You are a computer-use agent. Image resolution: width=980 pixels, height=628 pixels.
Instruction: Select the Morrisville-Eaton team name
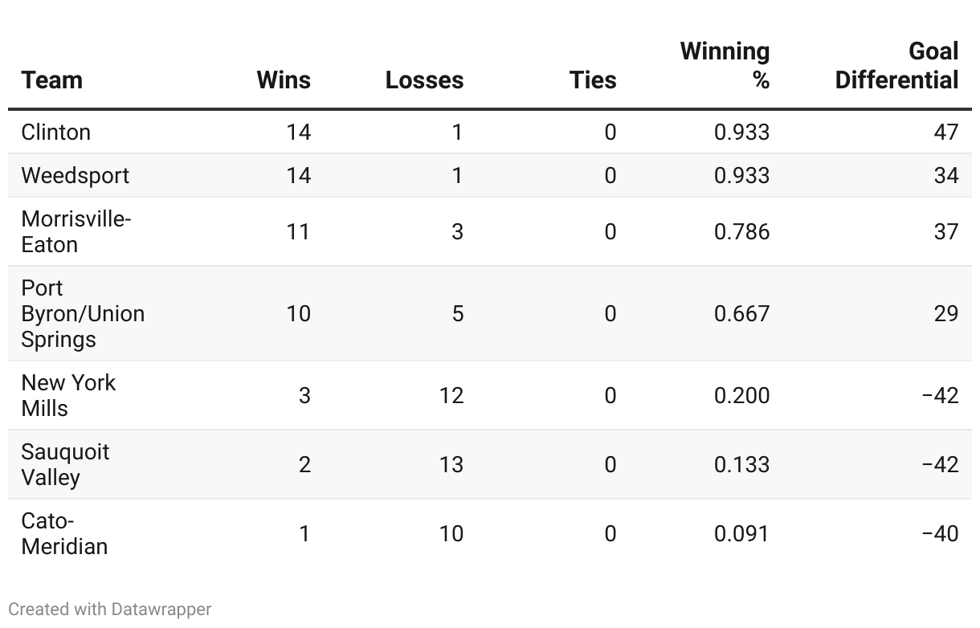[x=76, y=231]
